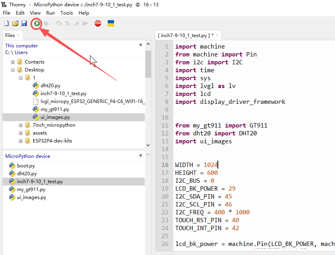Click scrollbar thumb of This computer file list
Viewport: 335px width, 255px height.
click(148, 64)
